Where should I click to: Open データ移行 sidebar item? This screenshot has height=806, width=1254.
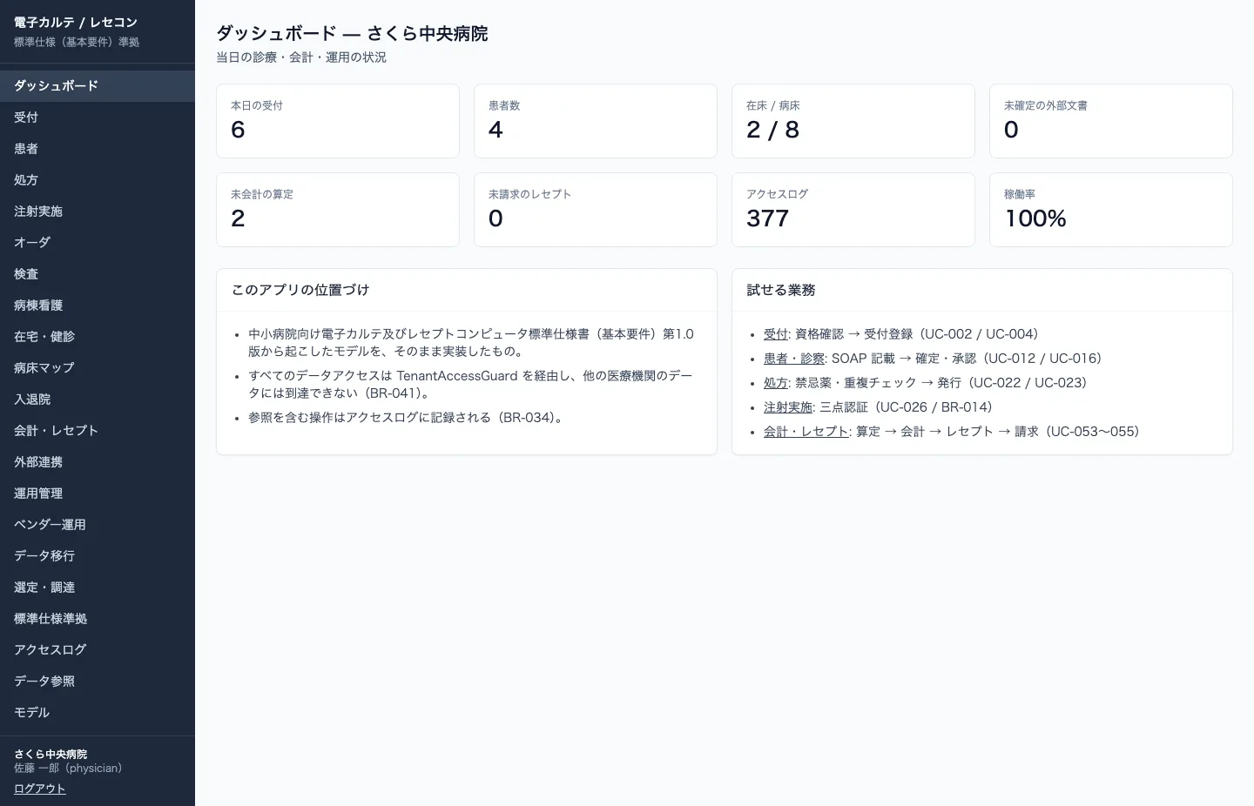tap(98, 556)
